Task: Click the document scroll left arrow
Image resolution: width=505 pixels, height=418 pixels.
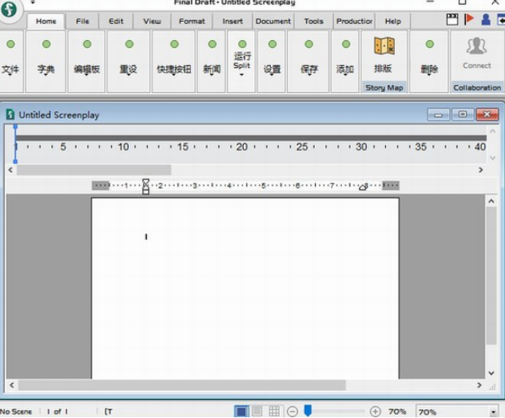Action: [12, 385]
